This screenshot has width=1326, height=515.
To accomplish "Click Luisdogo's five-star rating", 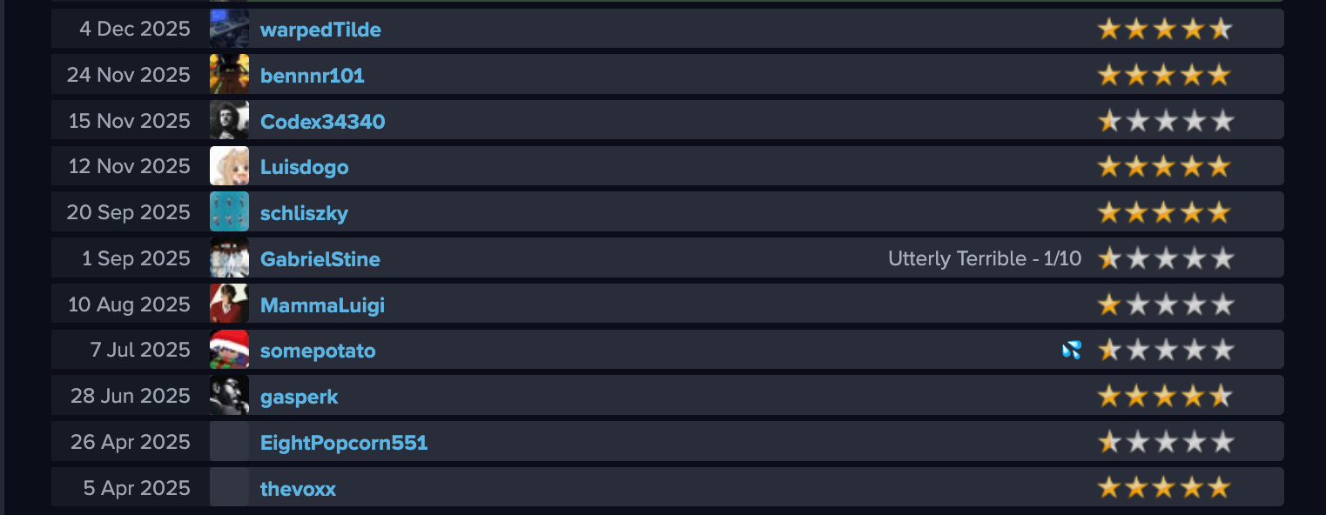I will (x=1164, y=166).
